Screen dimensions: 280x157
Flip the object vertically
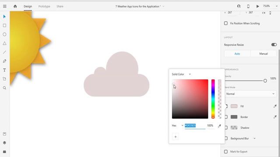[x=270, y=13]
